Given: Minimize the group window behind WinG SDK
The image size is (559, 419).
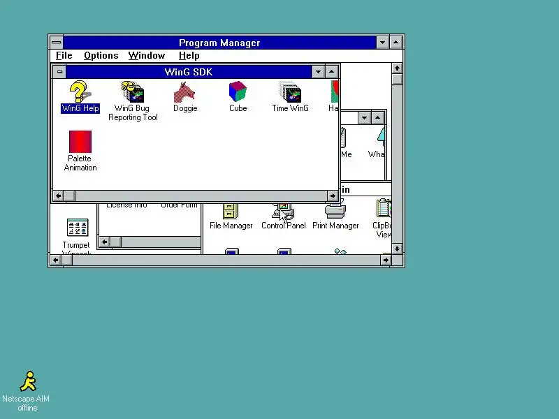Looking at the screenshot, I should pyautogui.click(x=364, y=117).
